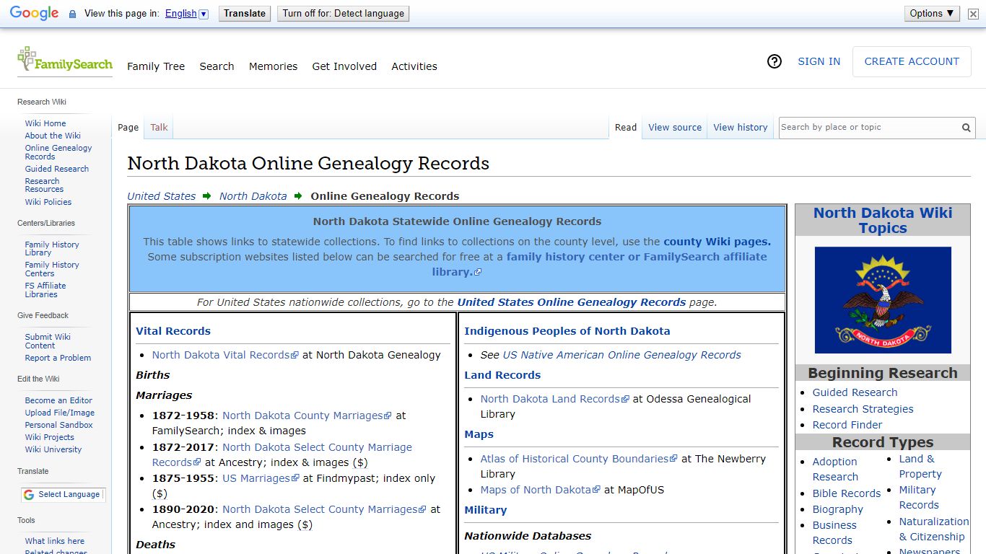Click the North Dakota breadcrumb link
Image resolution: width=986 pixels, height=554 pixels.
pos(253,196)
